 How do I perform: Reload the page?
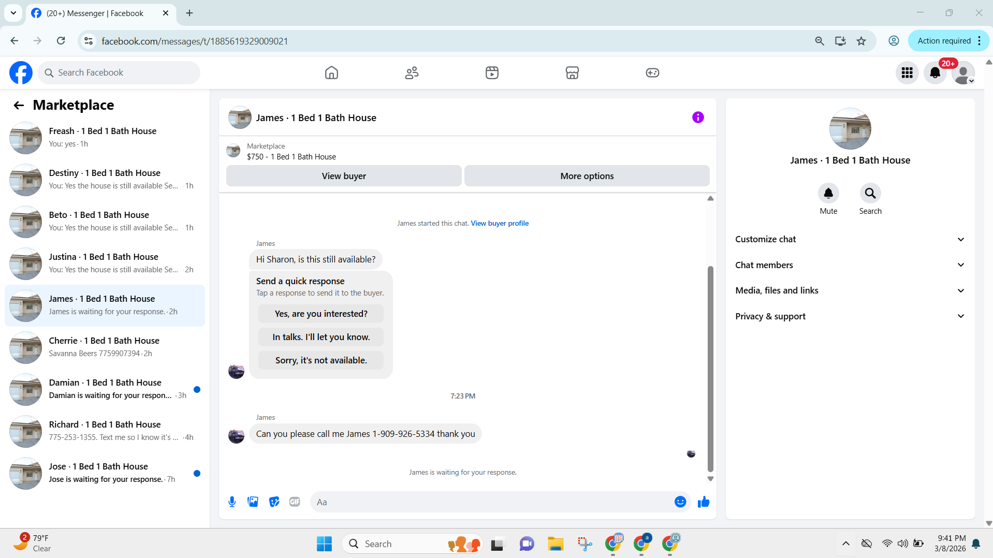coord(61,41)
